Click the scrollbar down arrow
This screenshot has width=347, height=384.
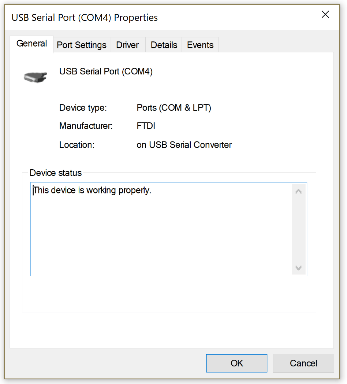[298, 268]
